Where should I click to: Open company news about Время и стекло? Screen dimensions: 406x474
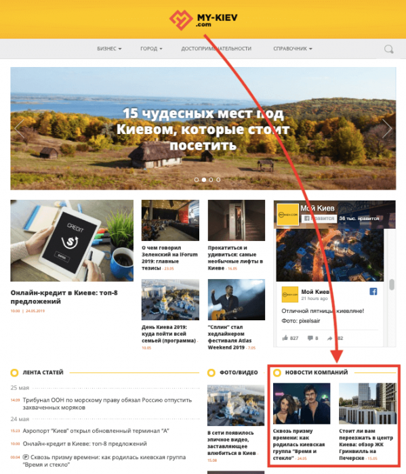tap(299, 444)
